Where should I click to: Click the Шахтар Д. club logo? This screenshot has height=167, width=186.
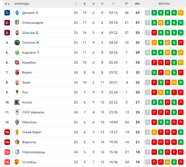(x=17, y=33)
